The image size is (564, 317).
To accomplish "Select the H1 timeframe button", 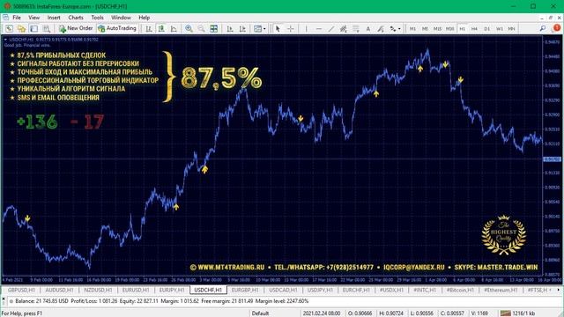I will click(x=462, y=28).
